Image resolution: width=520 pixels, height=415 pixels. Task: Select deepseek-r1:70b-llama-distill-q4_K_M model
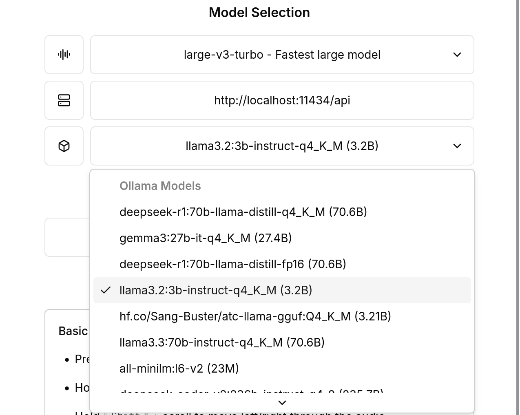coord(243,212)
